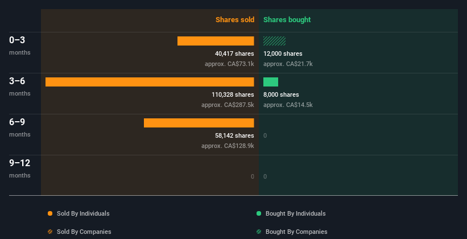Click the hatched green bought bar for 0–3 months
This screenshot has height=239, width=467.
click(x=274, y=41)
